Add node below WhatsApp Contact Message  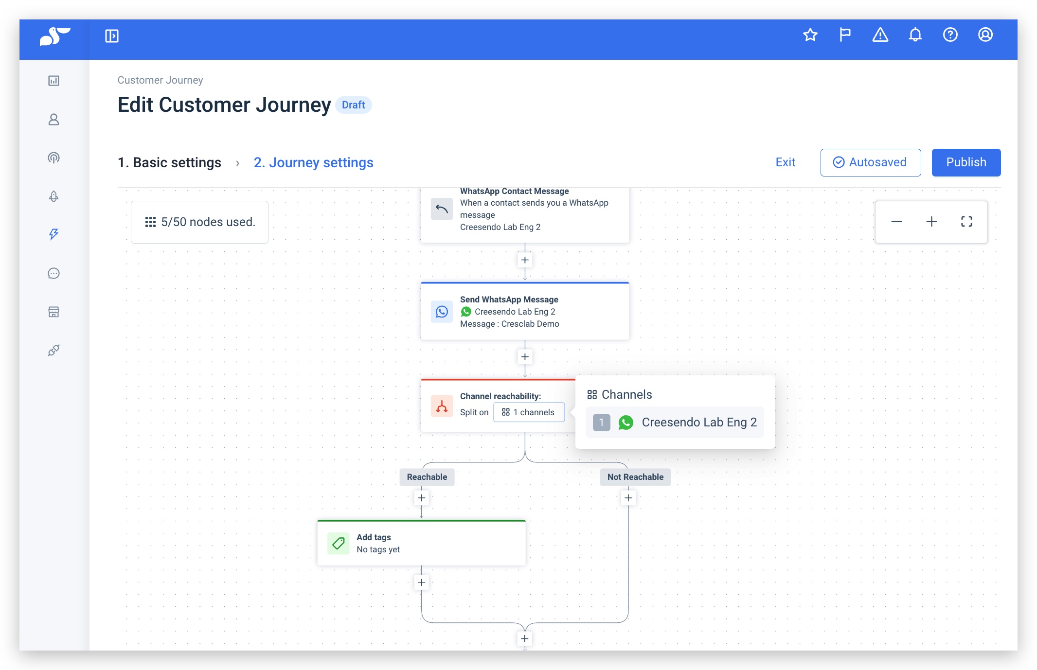pos(525,260)
